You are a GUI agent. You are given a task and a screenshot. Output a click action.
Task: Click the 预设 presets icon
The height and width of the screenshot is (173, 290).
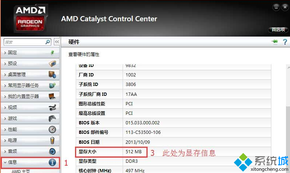52,64
